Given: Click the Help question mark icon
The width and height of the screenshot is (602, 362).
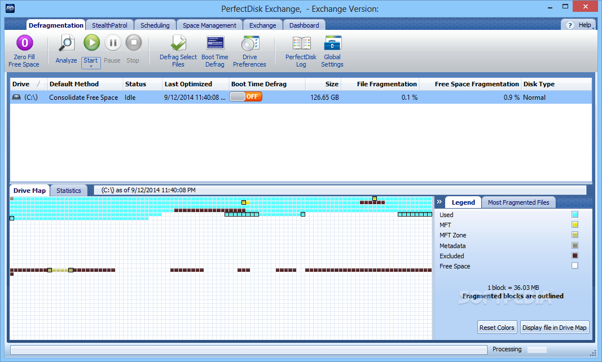Looking at the screenshot, I should coord(570,25).
